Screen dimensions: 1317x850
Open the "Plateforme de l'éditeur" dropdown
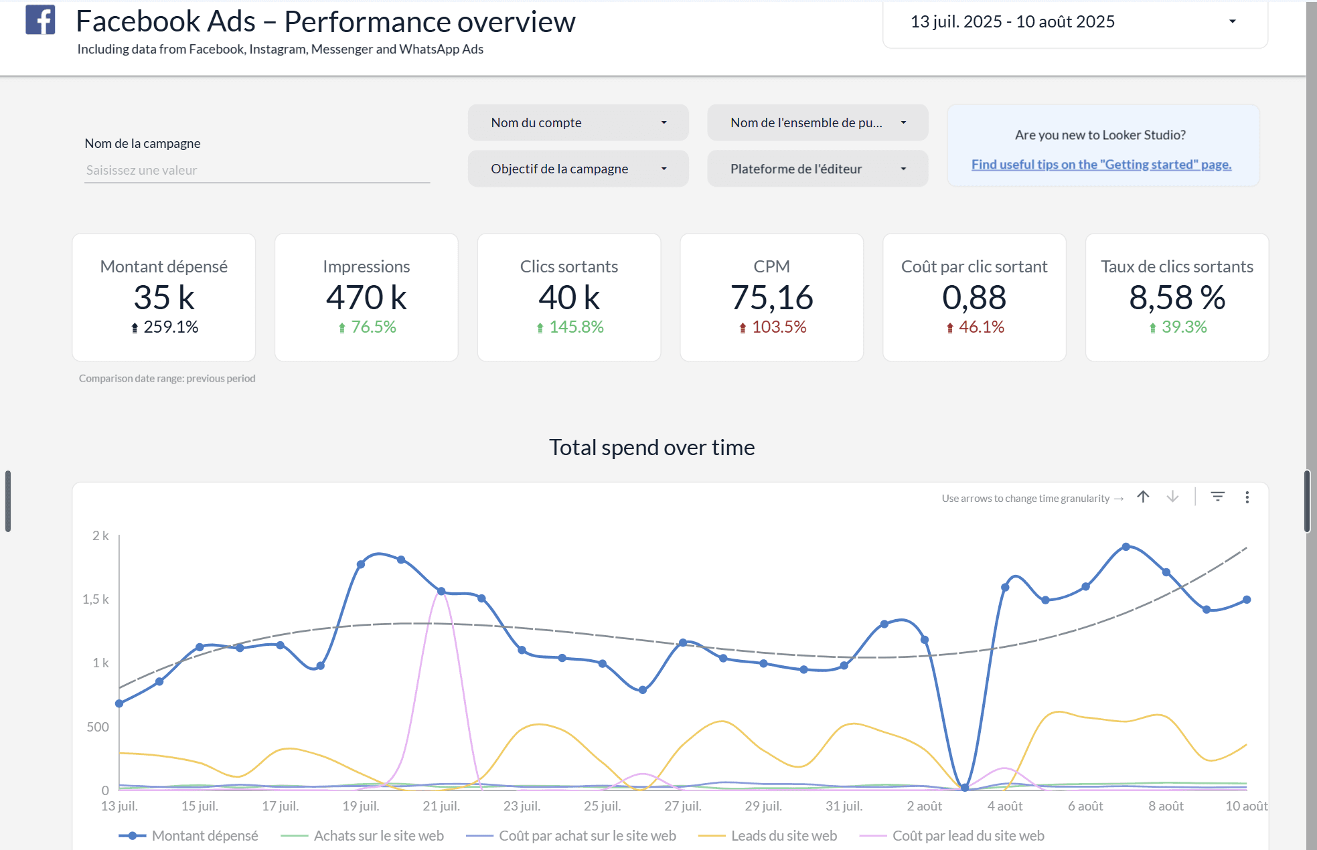point(816,169)
